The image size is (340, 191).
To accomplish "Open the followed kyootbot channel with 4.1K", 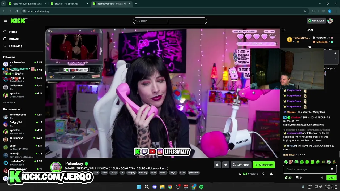I will pos(23,95).
